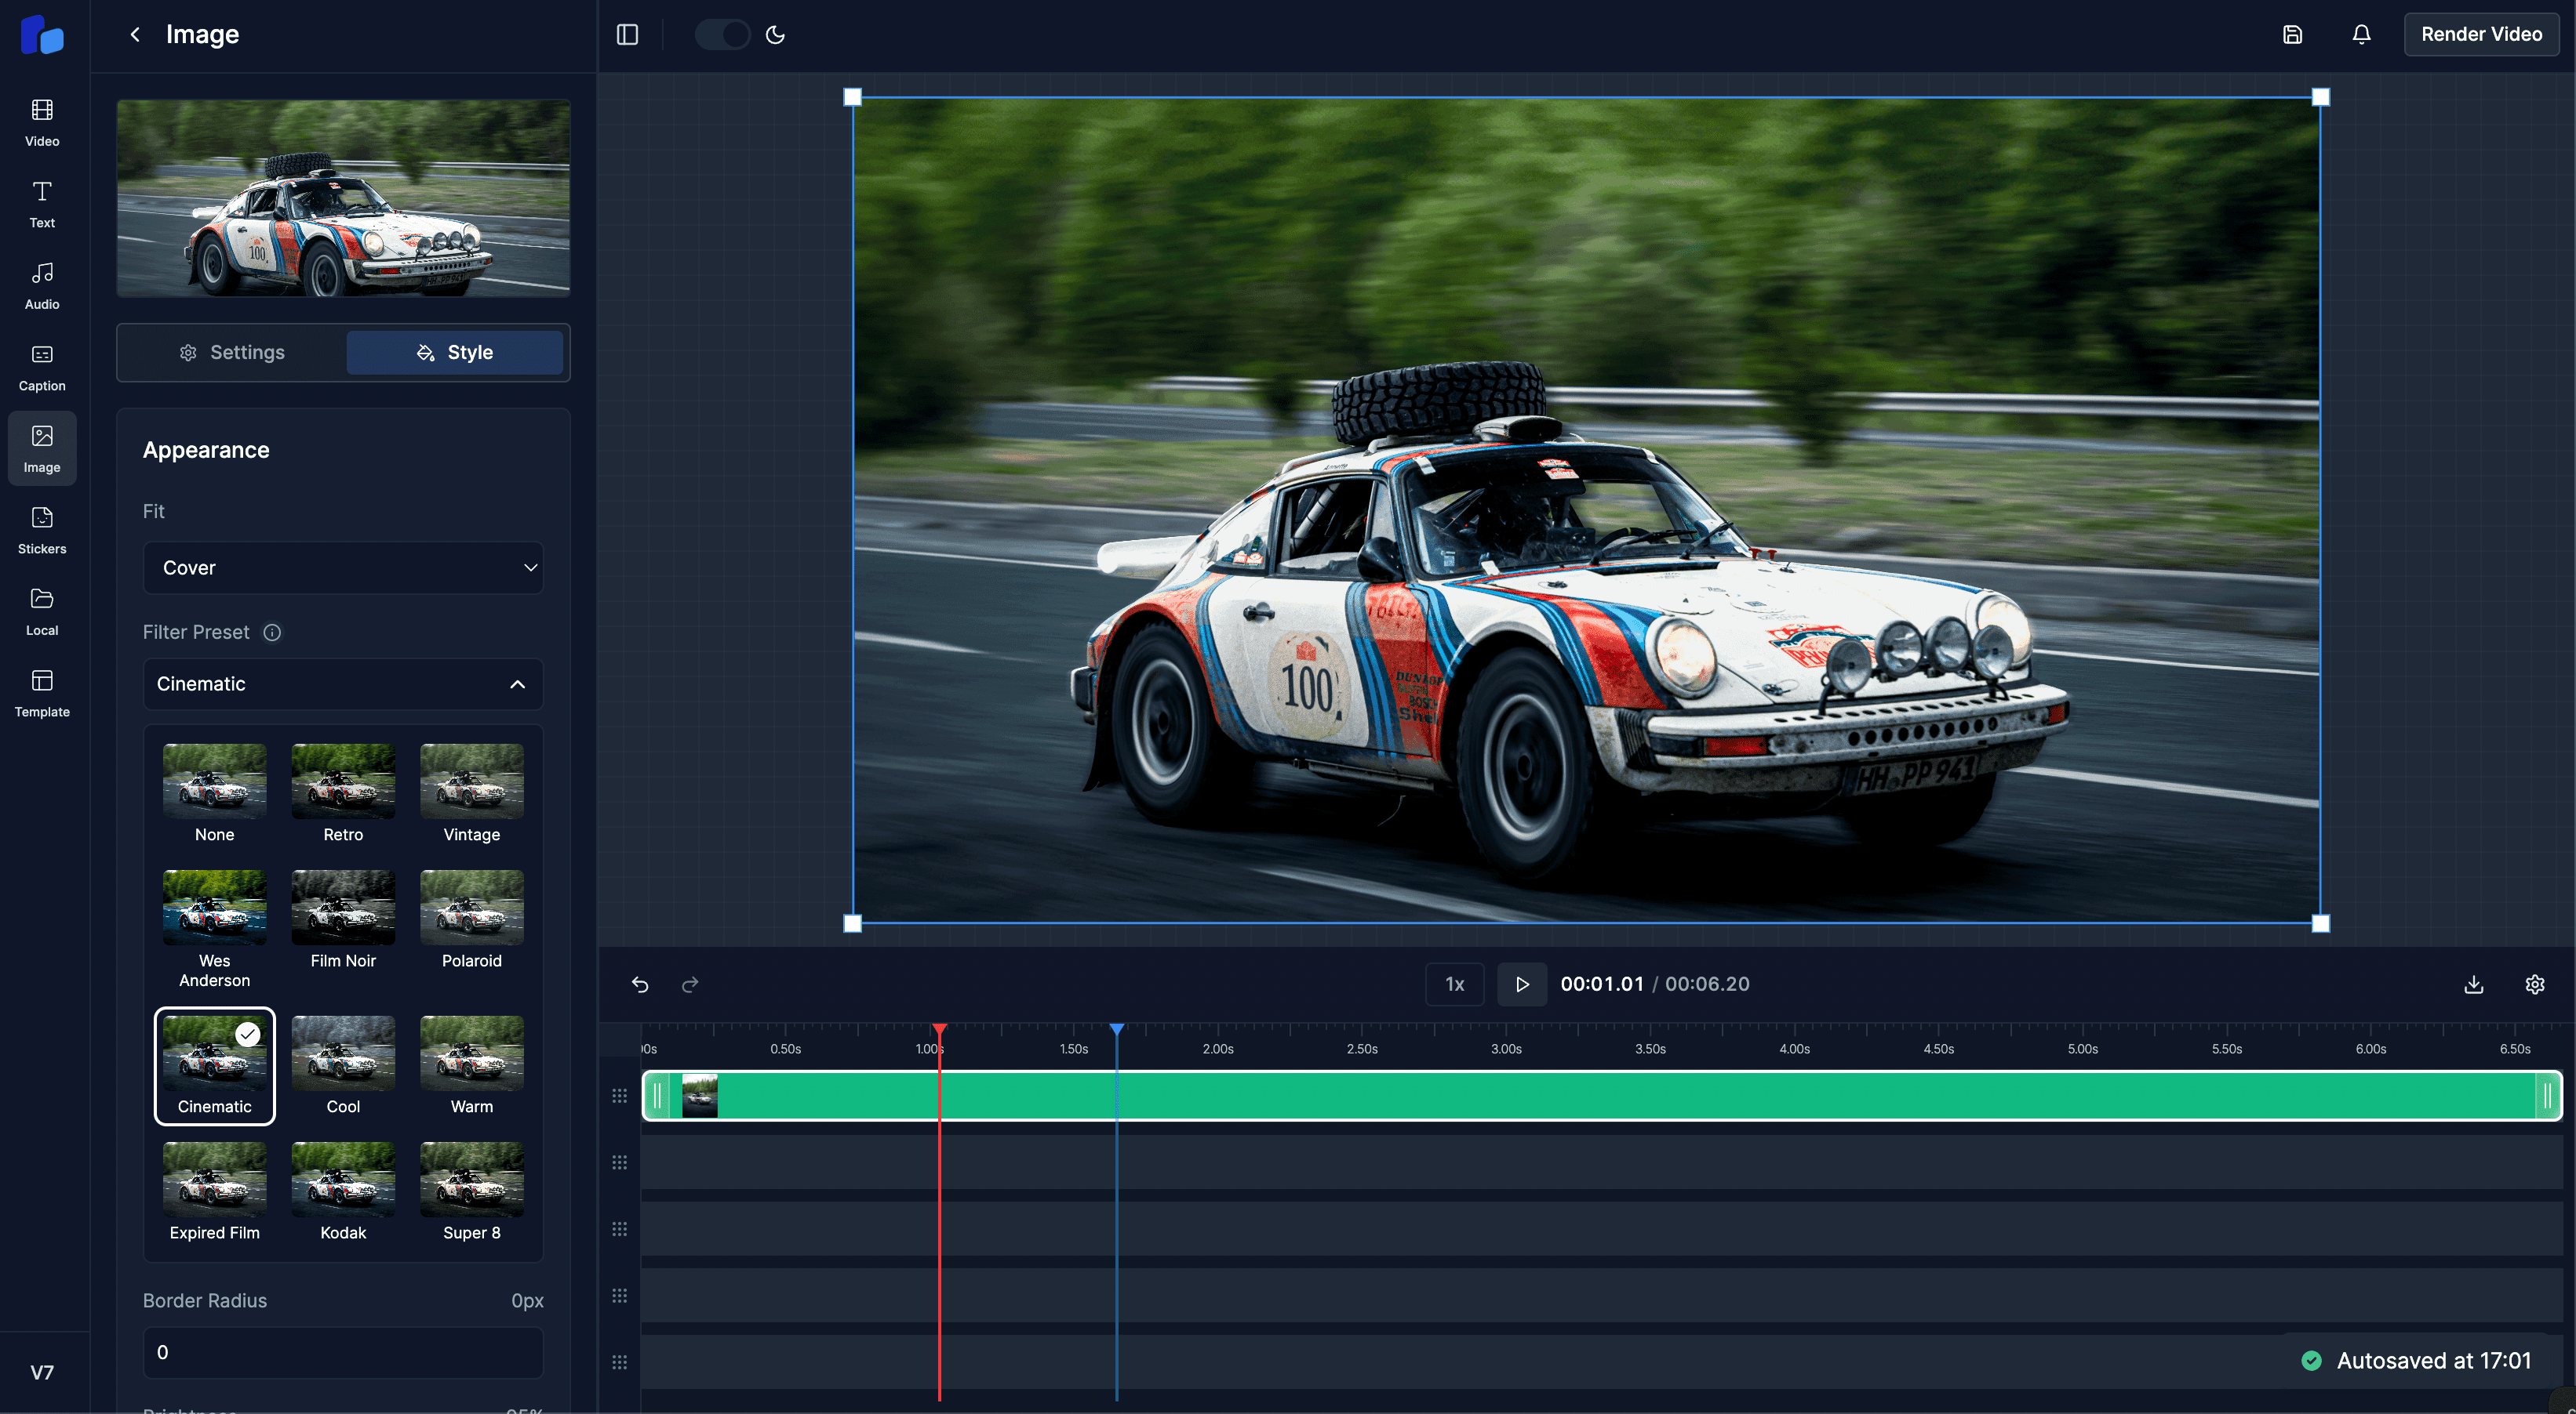Viewport: 2576px width, 1414px height.
Task: Open the Text panel in the sidebar
Action: tap(41, 203)
